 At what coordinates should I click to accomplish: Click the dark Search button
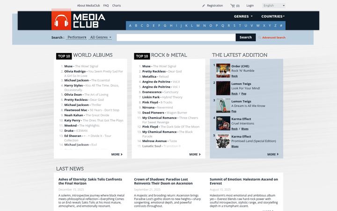tap(246, 37)
